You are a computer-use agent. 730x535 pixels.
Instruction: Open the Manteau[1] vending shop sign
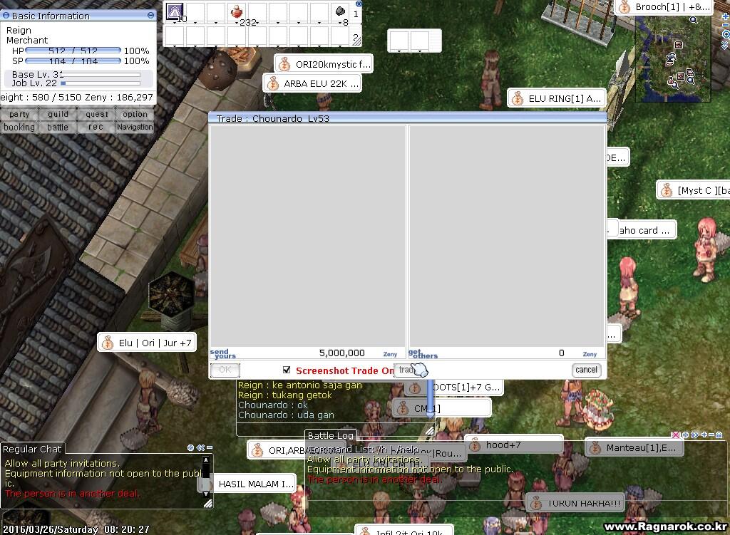pos(634,447)
